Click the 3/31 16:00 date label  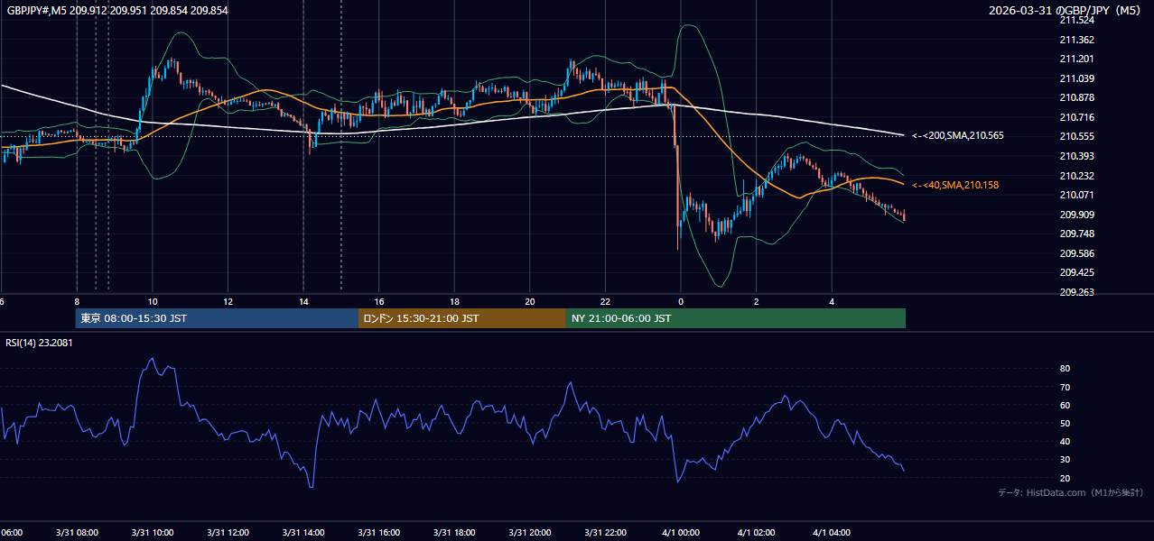[379, 533]
